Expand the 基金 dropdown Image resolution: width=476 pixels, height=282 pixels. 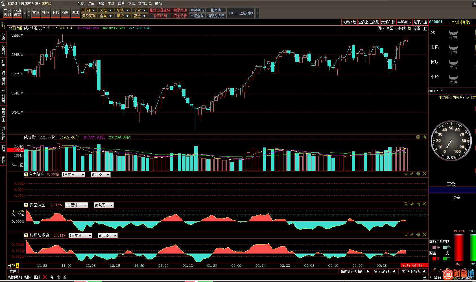(140, 16)
